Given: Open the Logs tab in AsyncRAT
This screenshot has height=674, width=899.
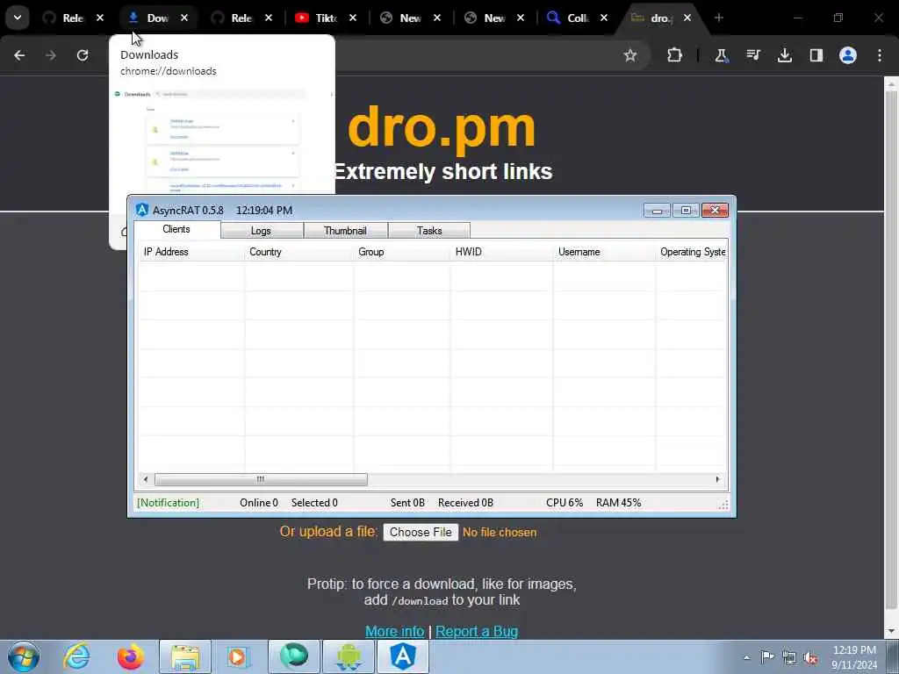Looking at the screenshot, I should point(261,231).
